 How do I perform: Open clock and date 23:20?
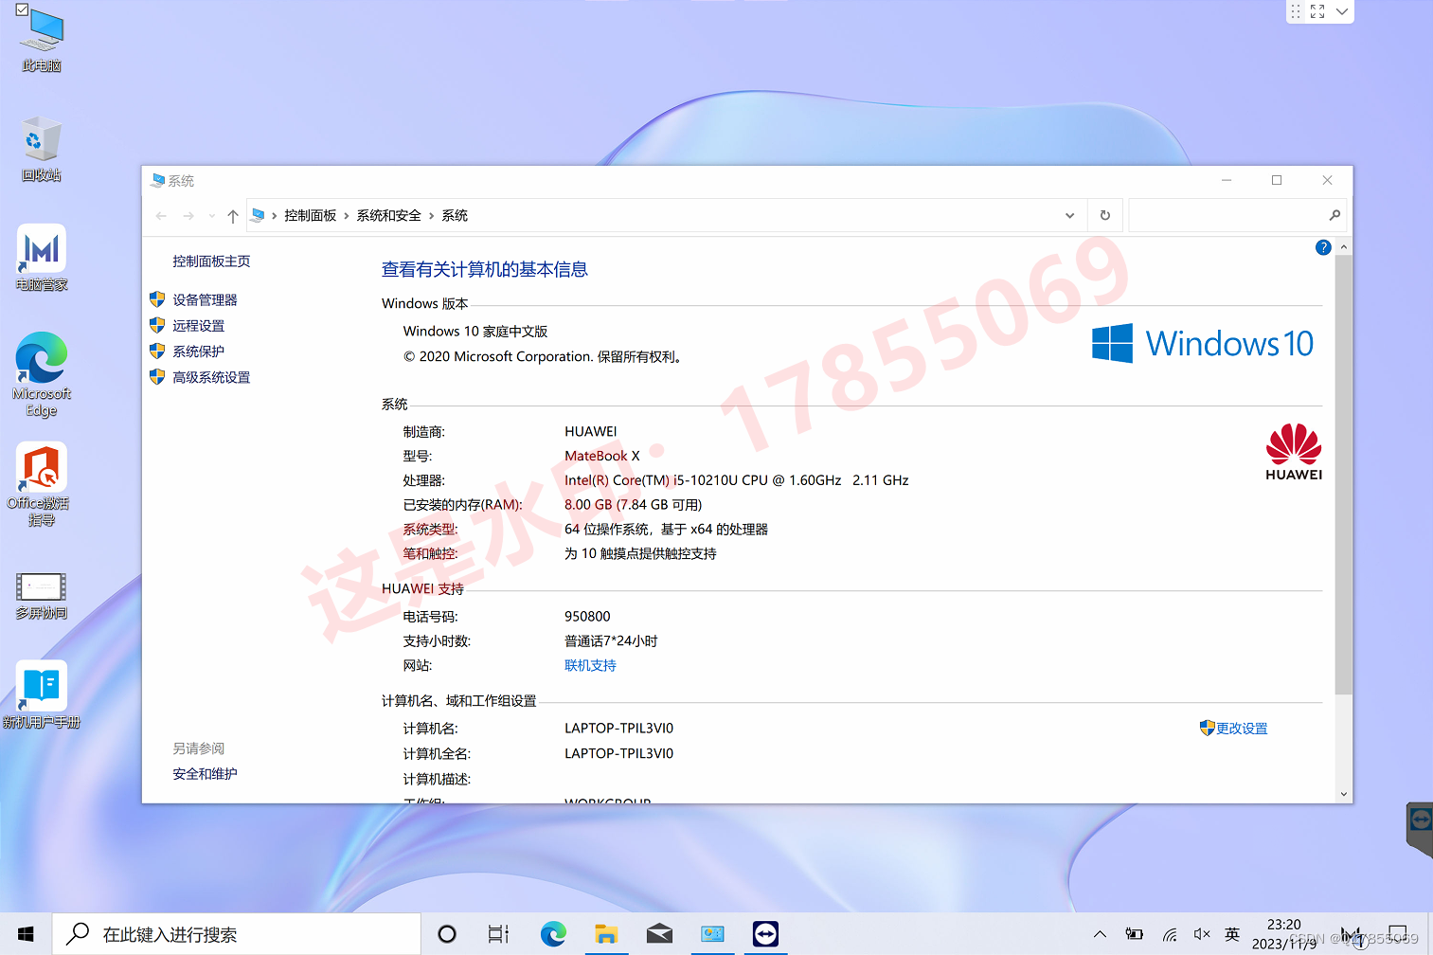pyautogui.click(x=1284, y=934)
